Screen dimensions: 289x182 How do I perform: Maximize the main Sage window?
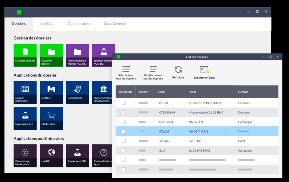pyautogui.click(x=257, y=12)
